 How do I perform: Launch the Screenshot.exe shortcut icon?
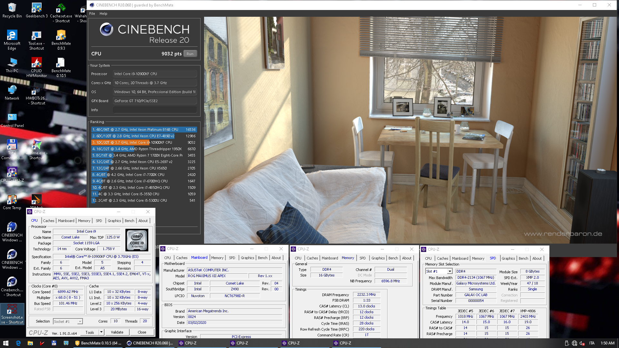click(x=12, y=314)
